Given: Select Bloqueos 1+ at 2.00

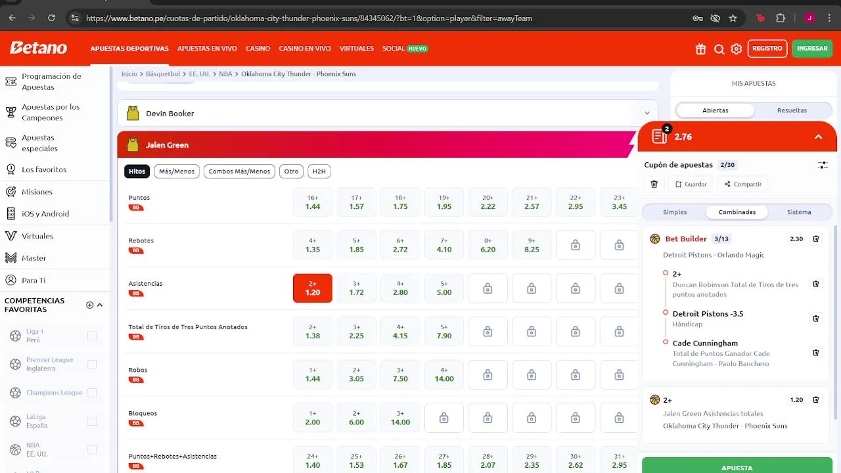Looking at the screenshot, I should point(313,418).
